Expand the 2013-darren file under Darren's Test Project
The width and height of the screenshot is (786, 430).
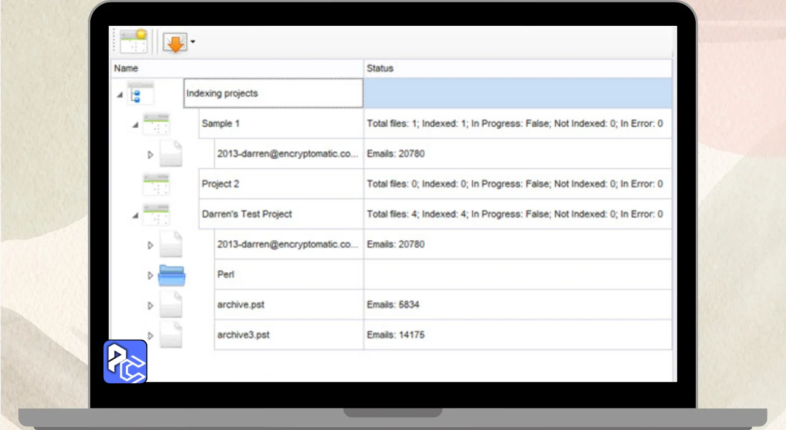coord(150,245)
